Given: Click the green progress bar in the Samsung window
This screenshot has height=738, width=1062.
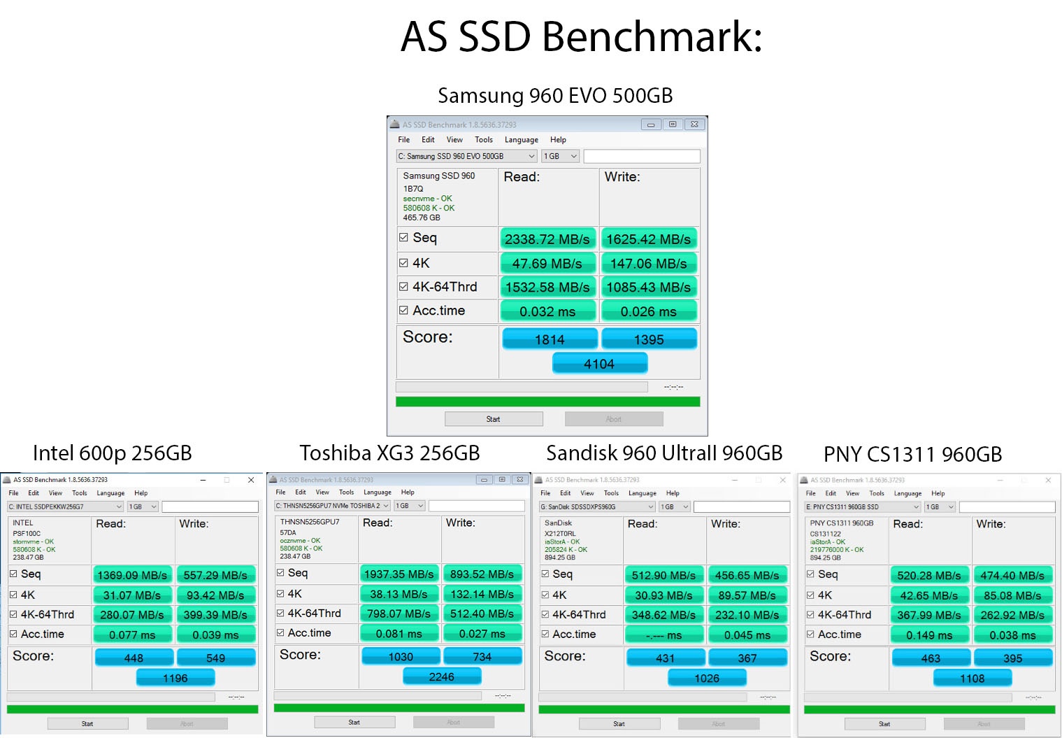Looking at the screenshot, I should coord(548,402).
